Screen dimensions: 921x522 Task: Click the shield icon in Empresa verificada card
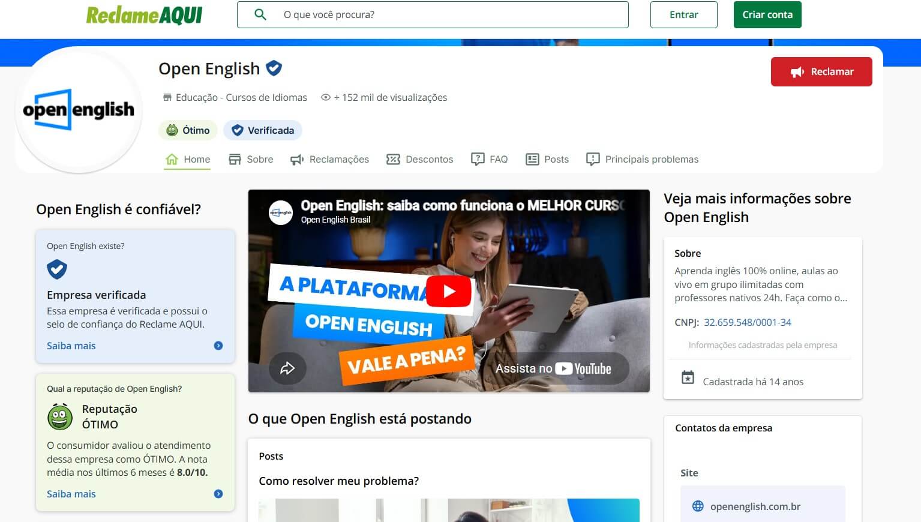click(x=57, y=269)
